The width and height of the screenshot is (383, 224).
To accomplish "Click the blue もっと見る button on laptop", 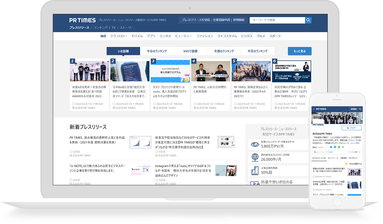I will pyautogui.click(x=299, y=51).
